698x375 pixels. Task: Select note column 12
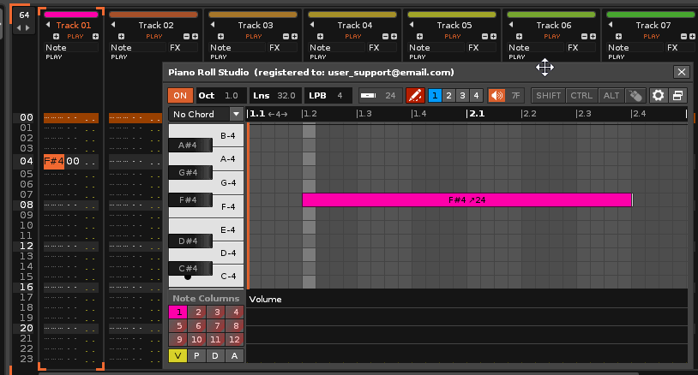(234, 340)
